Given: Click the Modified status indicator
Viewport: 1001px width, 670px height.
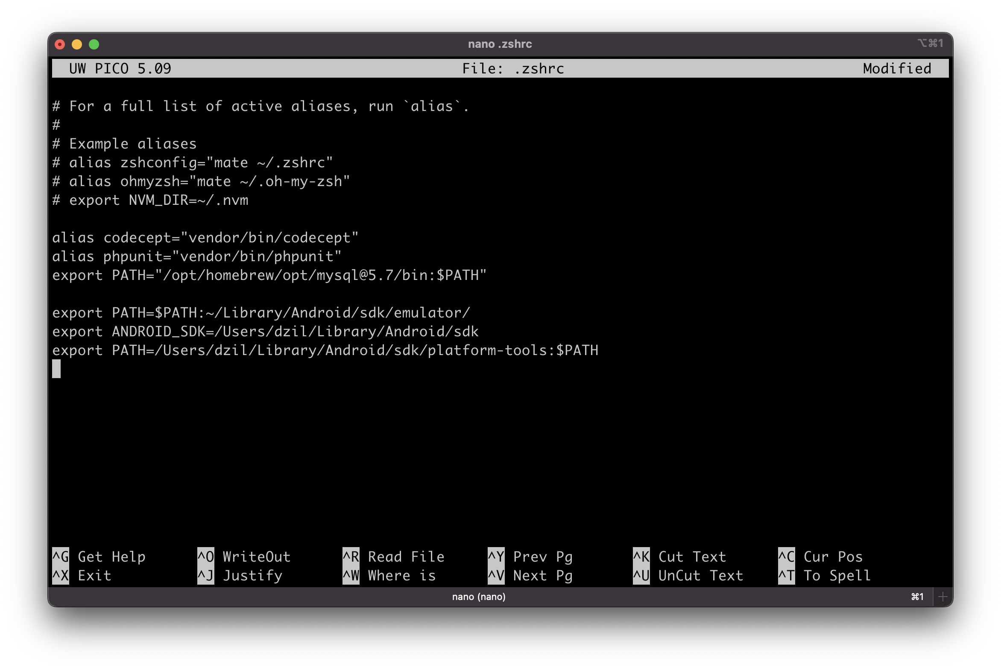Looking at the screenshot, I should (897, 68).
